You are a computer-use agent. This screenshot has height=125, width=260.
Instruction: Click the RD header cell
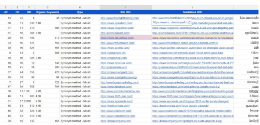pos(29,12)
